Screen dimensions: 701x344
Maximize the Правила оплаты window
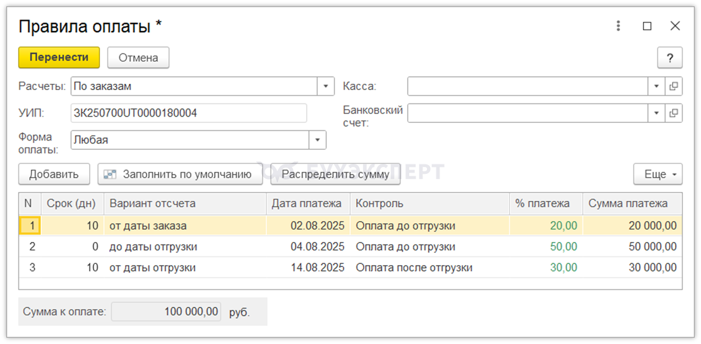[647, 26]
